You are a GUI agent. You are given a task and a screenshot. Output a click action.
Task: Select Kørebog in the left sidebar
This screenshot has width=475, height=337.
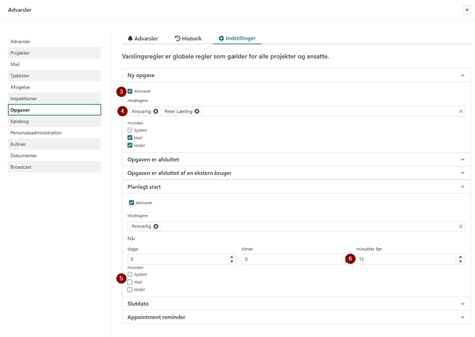pyautogui.click(x=54, y=122)
